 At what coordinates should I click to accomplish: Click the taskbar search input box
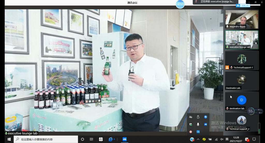point(45,139)
